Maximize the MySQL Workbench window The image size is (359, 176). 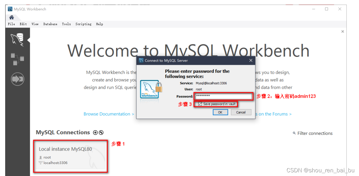tap(326, 9)
